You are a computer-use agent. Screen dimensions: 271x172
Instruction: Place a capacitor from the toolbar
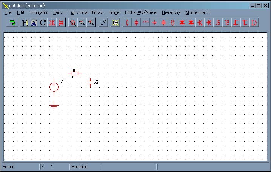136,23
